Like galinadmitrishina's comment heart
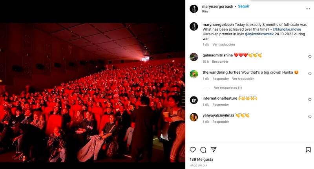Viewport: 314px width, 169px height. pos(310,57)
